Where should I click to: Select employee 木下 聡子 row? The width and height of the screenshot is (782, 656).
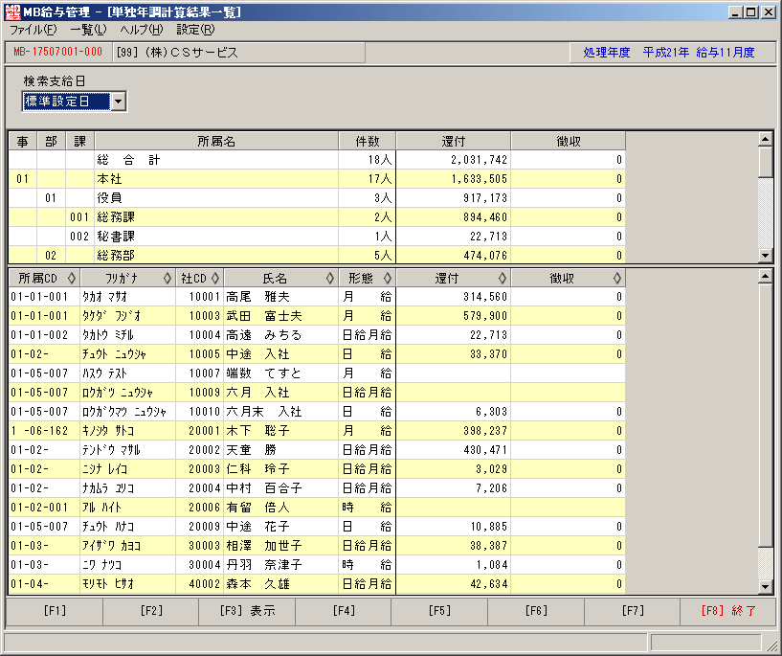click(x=317, y=431)
